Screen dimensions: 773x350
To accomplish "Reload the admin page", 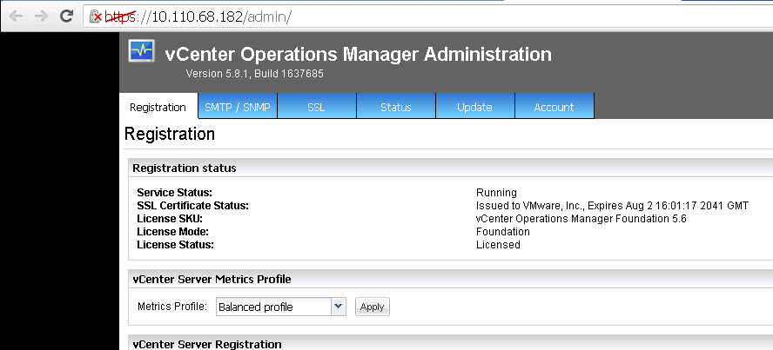I will tap(66, 17).
